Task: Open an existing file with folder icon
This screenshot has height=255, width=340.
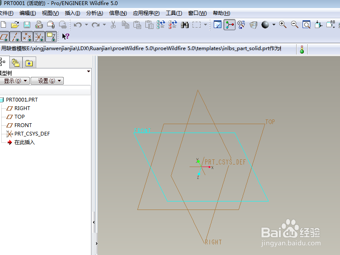Action: point(15,25)
